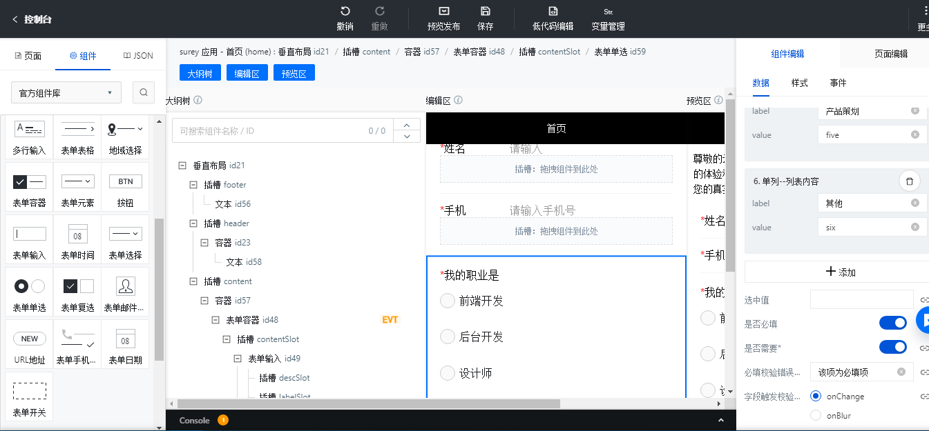Select 地域选择 component

(x=125, y=137)
